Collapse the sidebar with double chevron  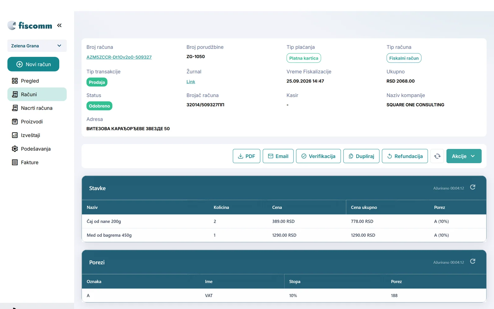[59, 25]
